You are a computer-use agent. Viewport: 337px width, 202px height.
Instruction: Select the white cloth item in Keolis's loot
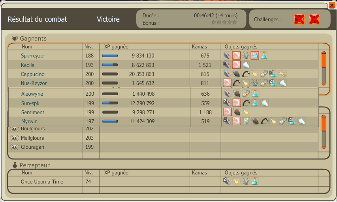pyautogui.click(x=245, y=65)
